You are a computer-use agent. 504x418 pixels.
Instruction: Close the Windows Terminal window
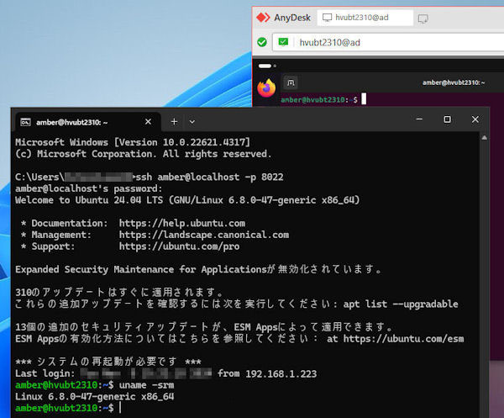click(x=475, y=119)
